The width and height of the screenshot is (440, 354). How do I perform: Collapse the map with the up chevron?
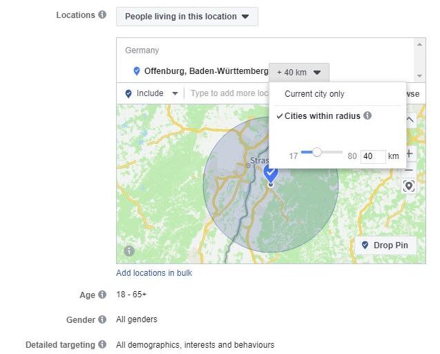tap(409, 120)
